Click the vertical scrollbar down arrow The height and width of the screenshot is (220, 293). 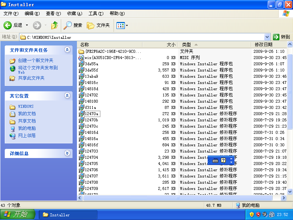[290, 191]
